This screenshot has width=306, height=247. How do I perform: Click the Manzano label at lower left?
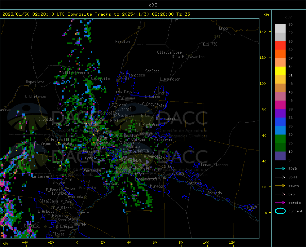(31, 225)
